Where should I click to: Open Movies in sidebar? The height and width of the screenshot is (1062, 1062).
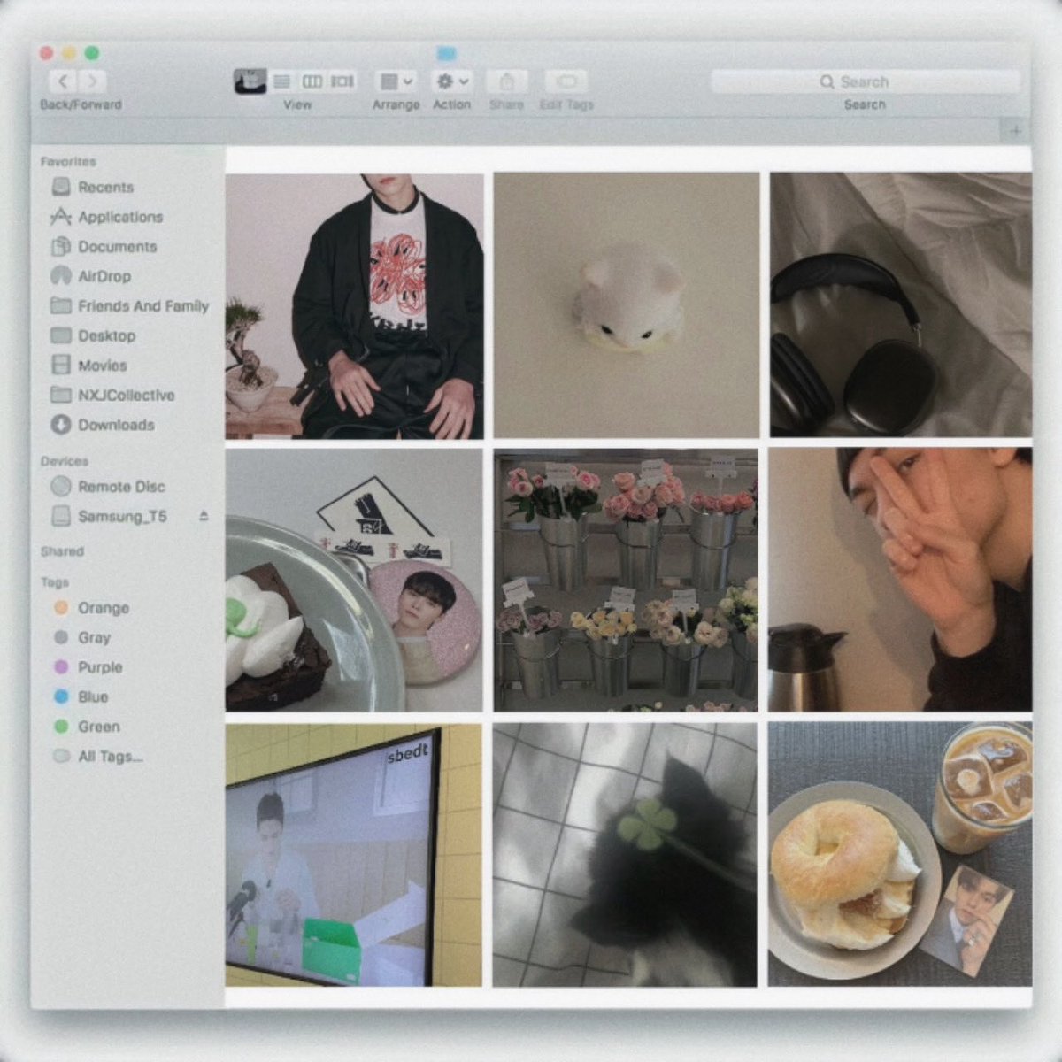coord(102,366)
